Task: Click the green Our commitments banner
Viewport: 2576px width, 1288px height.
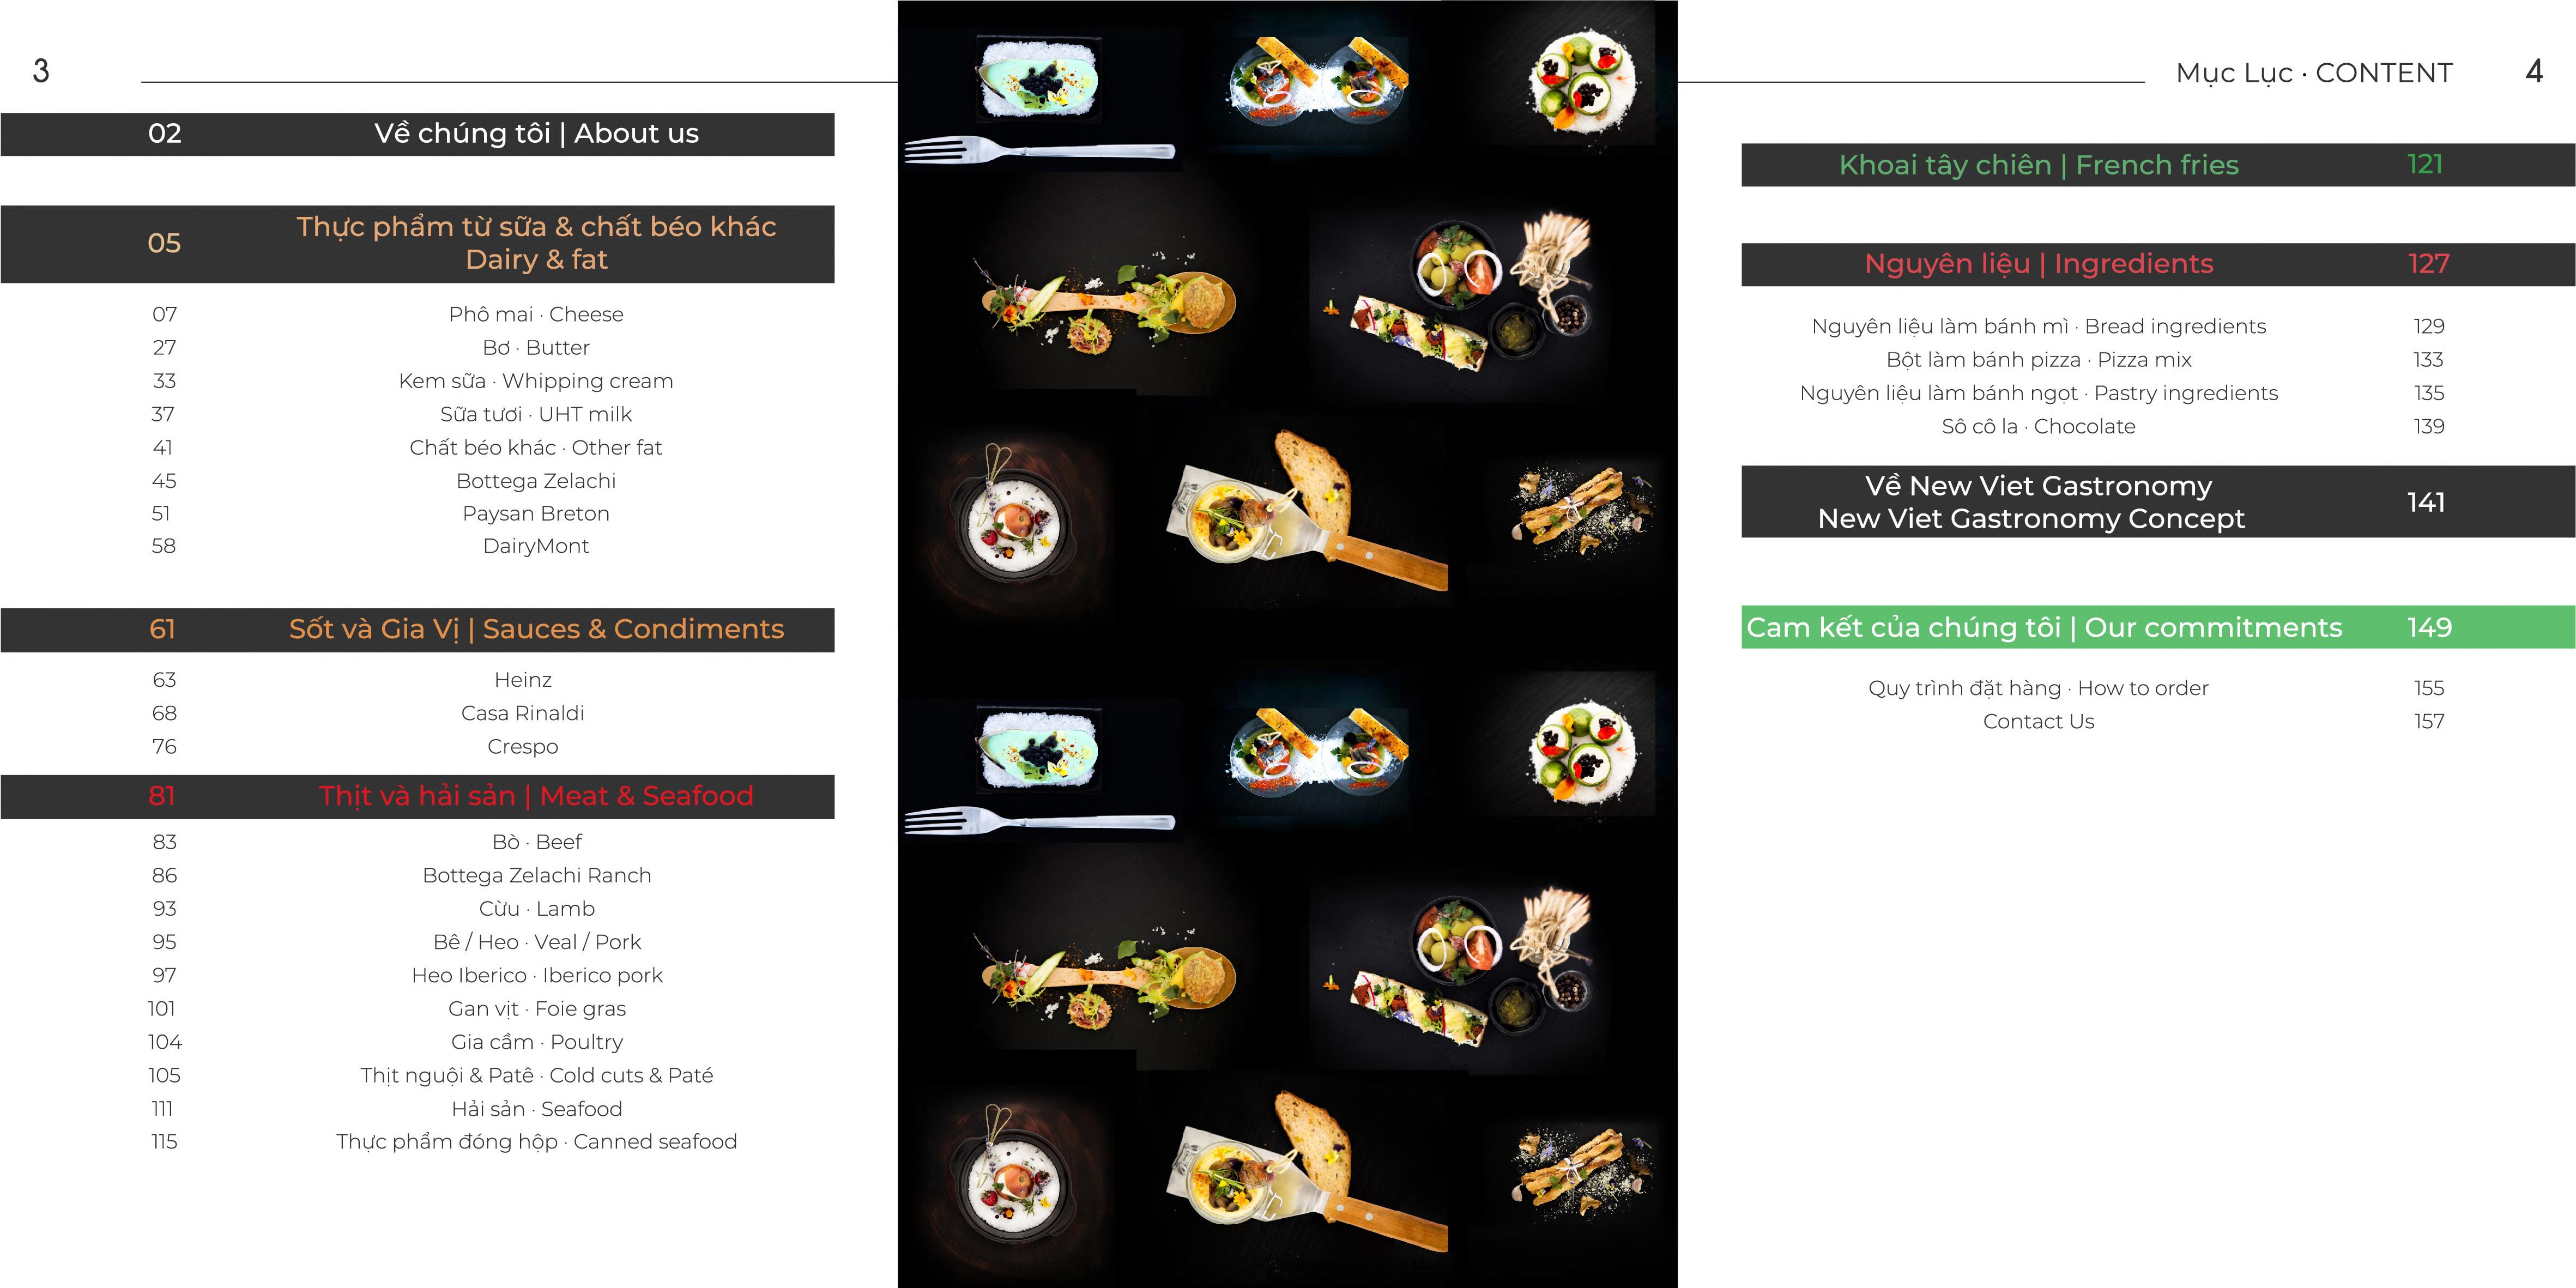Action: [x=2158, y=628]
